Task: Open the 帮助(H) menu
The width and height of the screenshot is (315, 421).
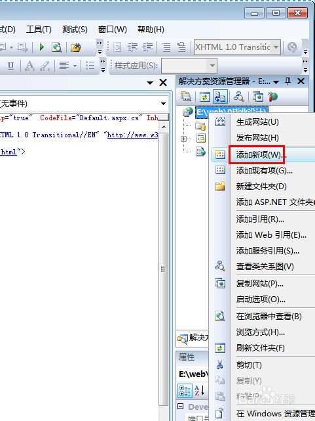Action: pyautogui.click(x=151, y=30)
